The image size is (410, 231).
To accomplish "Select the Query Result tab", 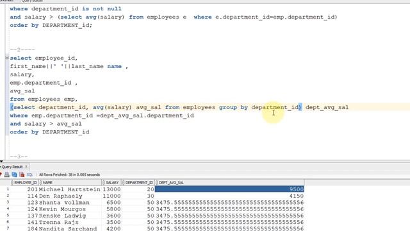I will (12, 167).
